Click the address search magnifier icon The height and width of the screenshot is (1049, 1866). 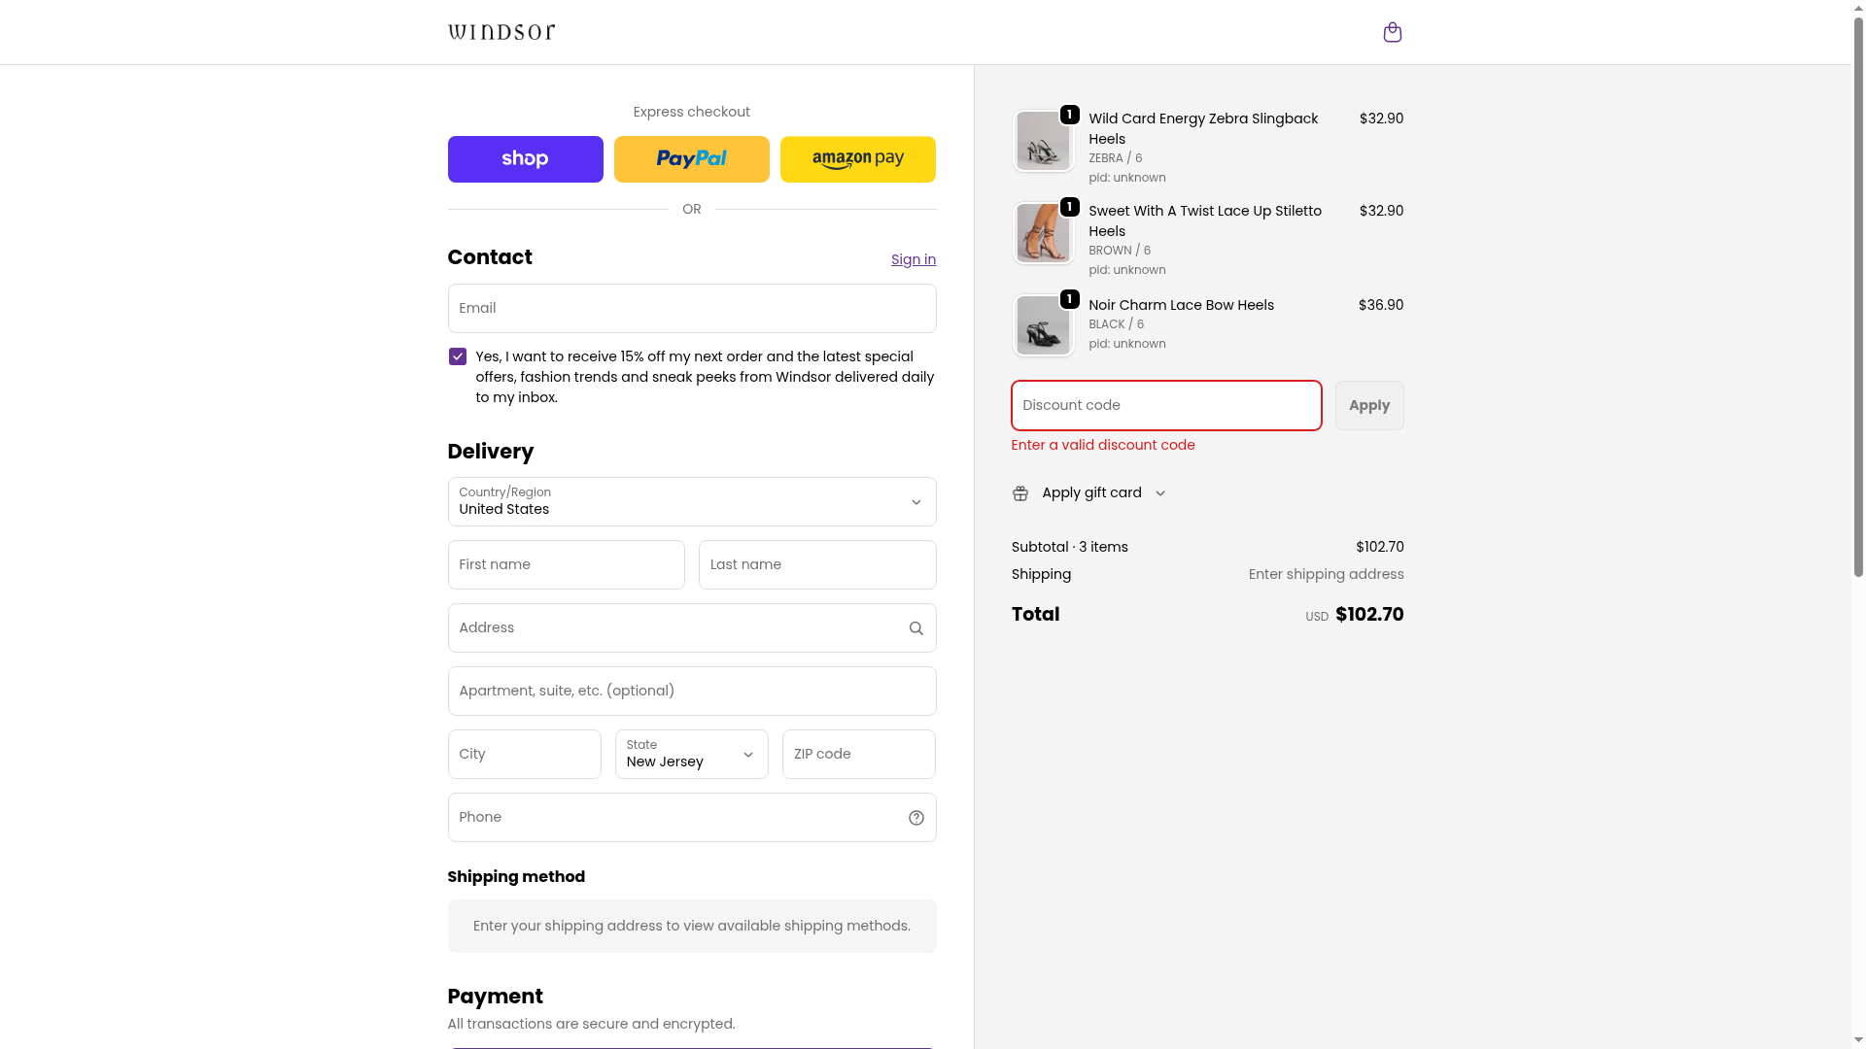coord(916,628)
